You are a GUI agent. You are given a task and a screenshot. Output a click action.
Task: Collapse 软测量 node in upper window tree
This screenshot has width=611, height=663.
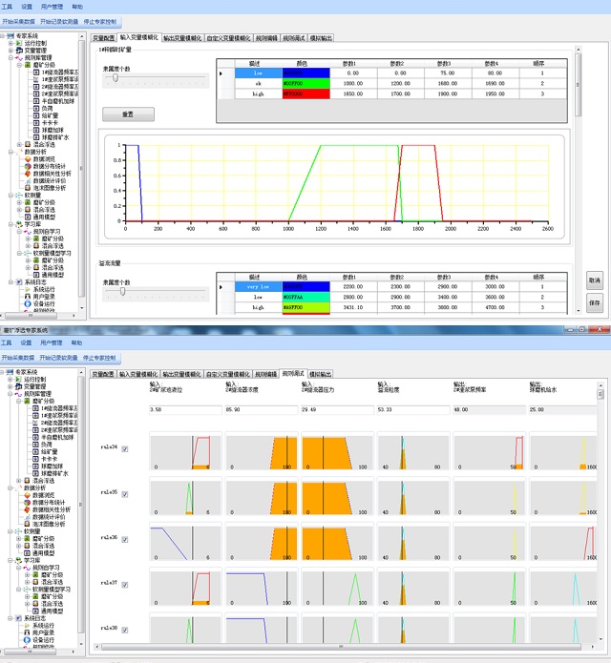[10, 195]
